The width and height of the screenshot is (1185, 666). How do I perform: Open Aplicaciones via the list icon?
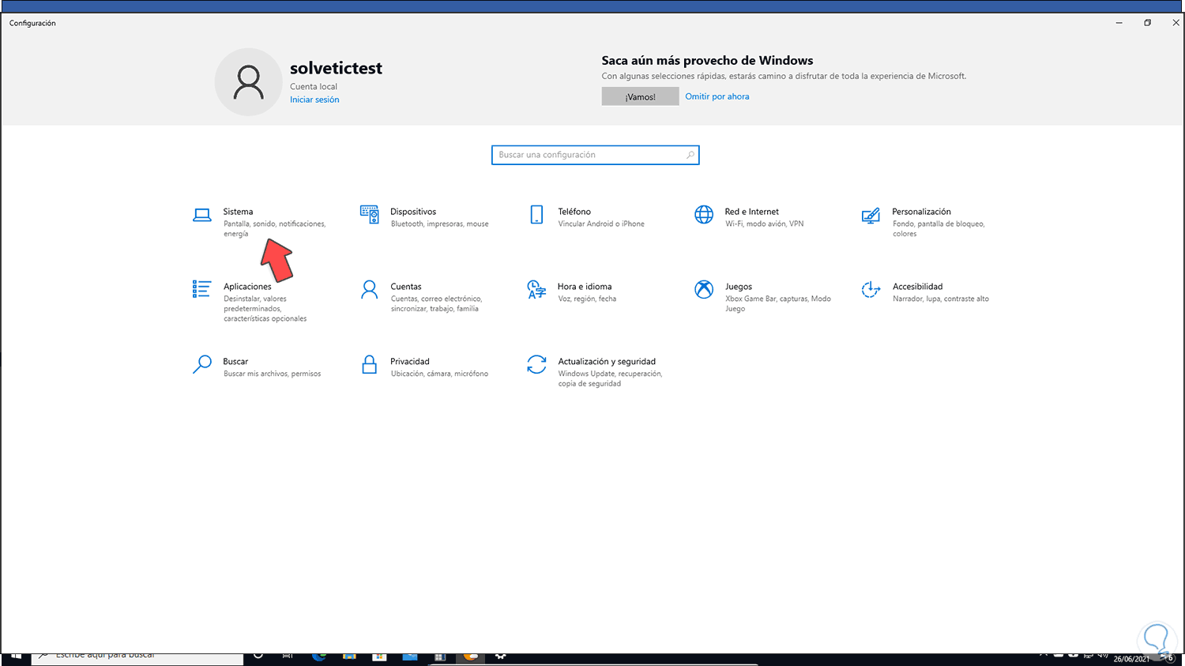click(201, 289)
